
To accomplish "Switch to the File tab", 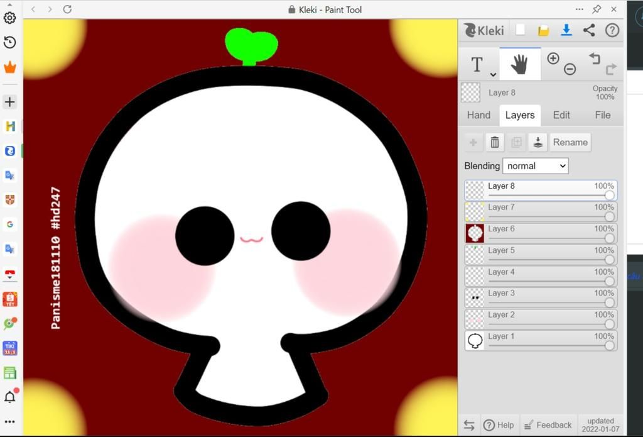I will point(603,115).
